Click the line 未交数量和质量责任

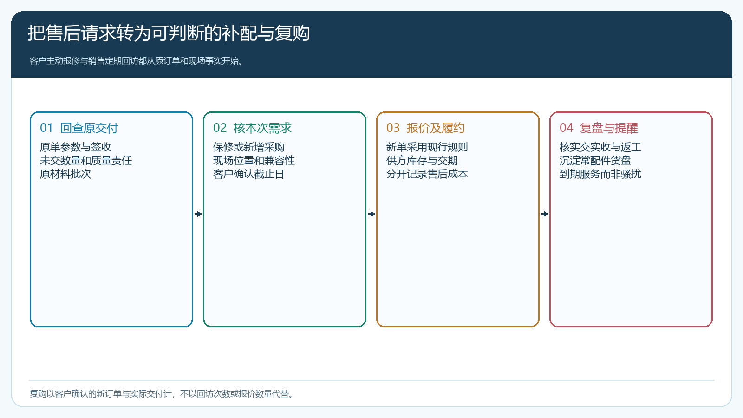(86, 161)
